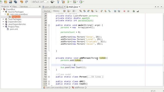
Task: Collapse the EventBus project node
Action: tap(2, 9)
